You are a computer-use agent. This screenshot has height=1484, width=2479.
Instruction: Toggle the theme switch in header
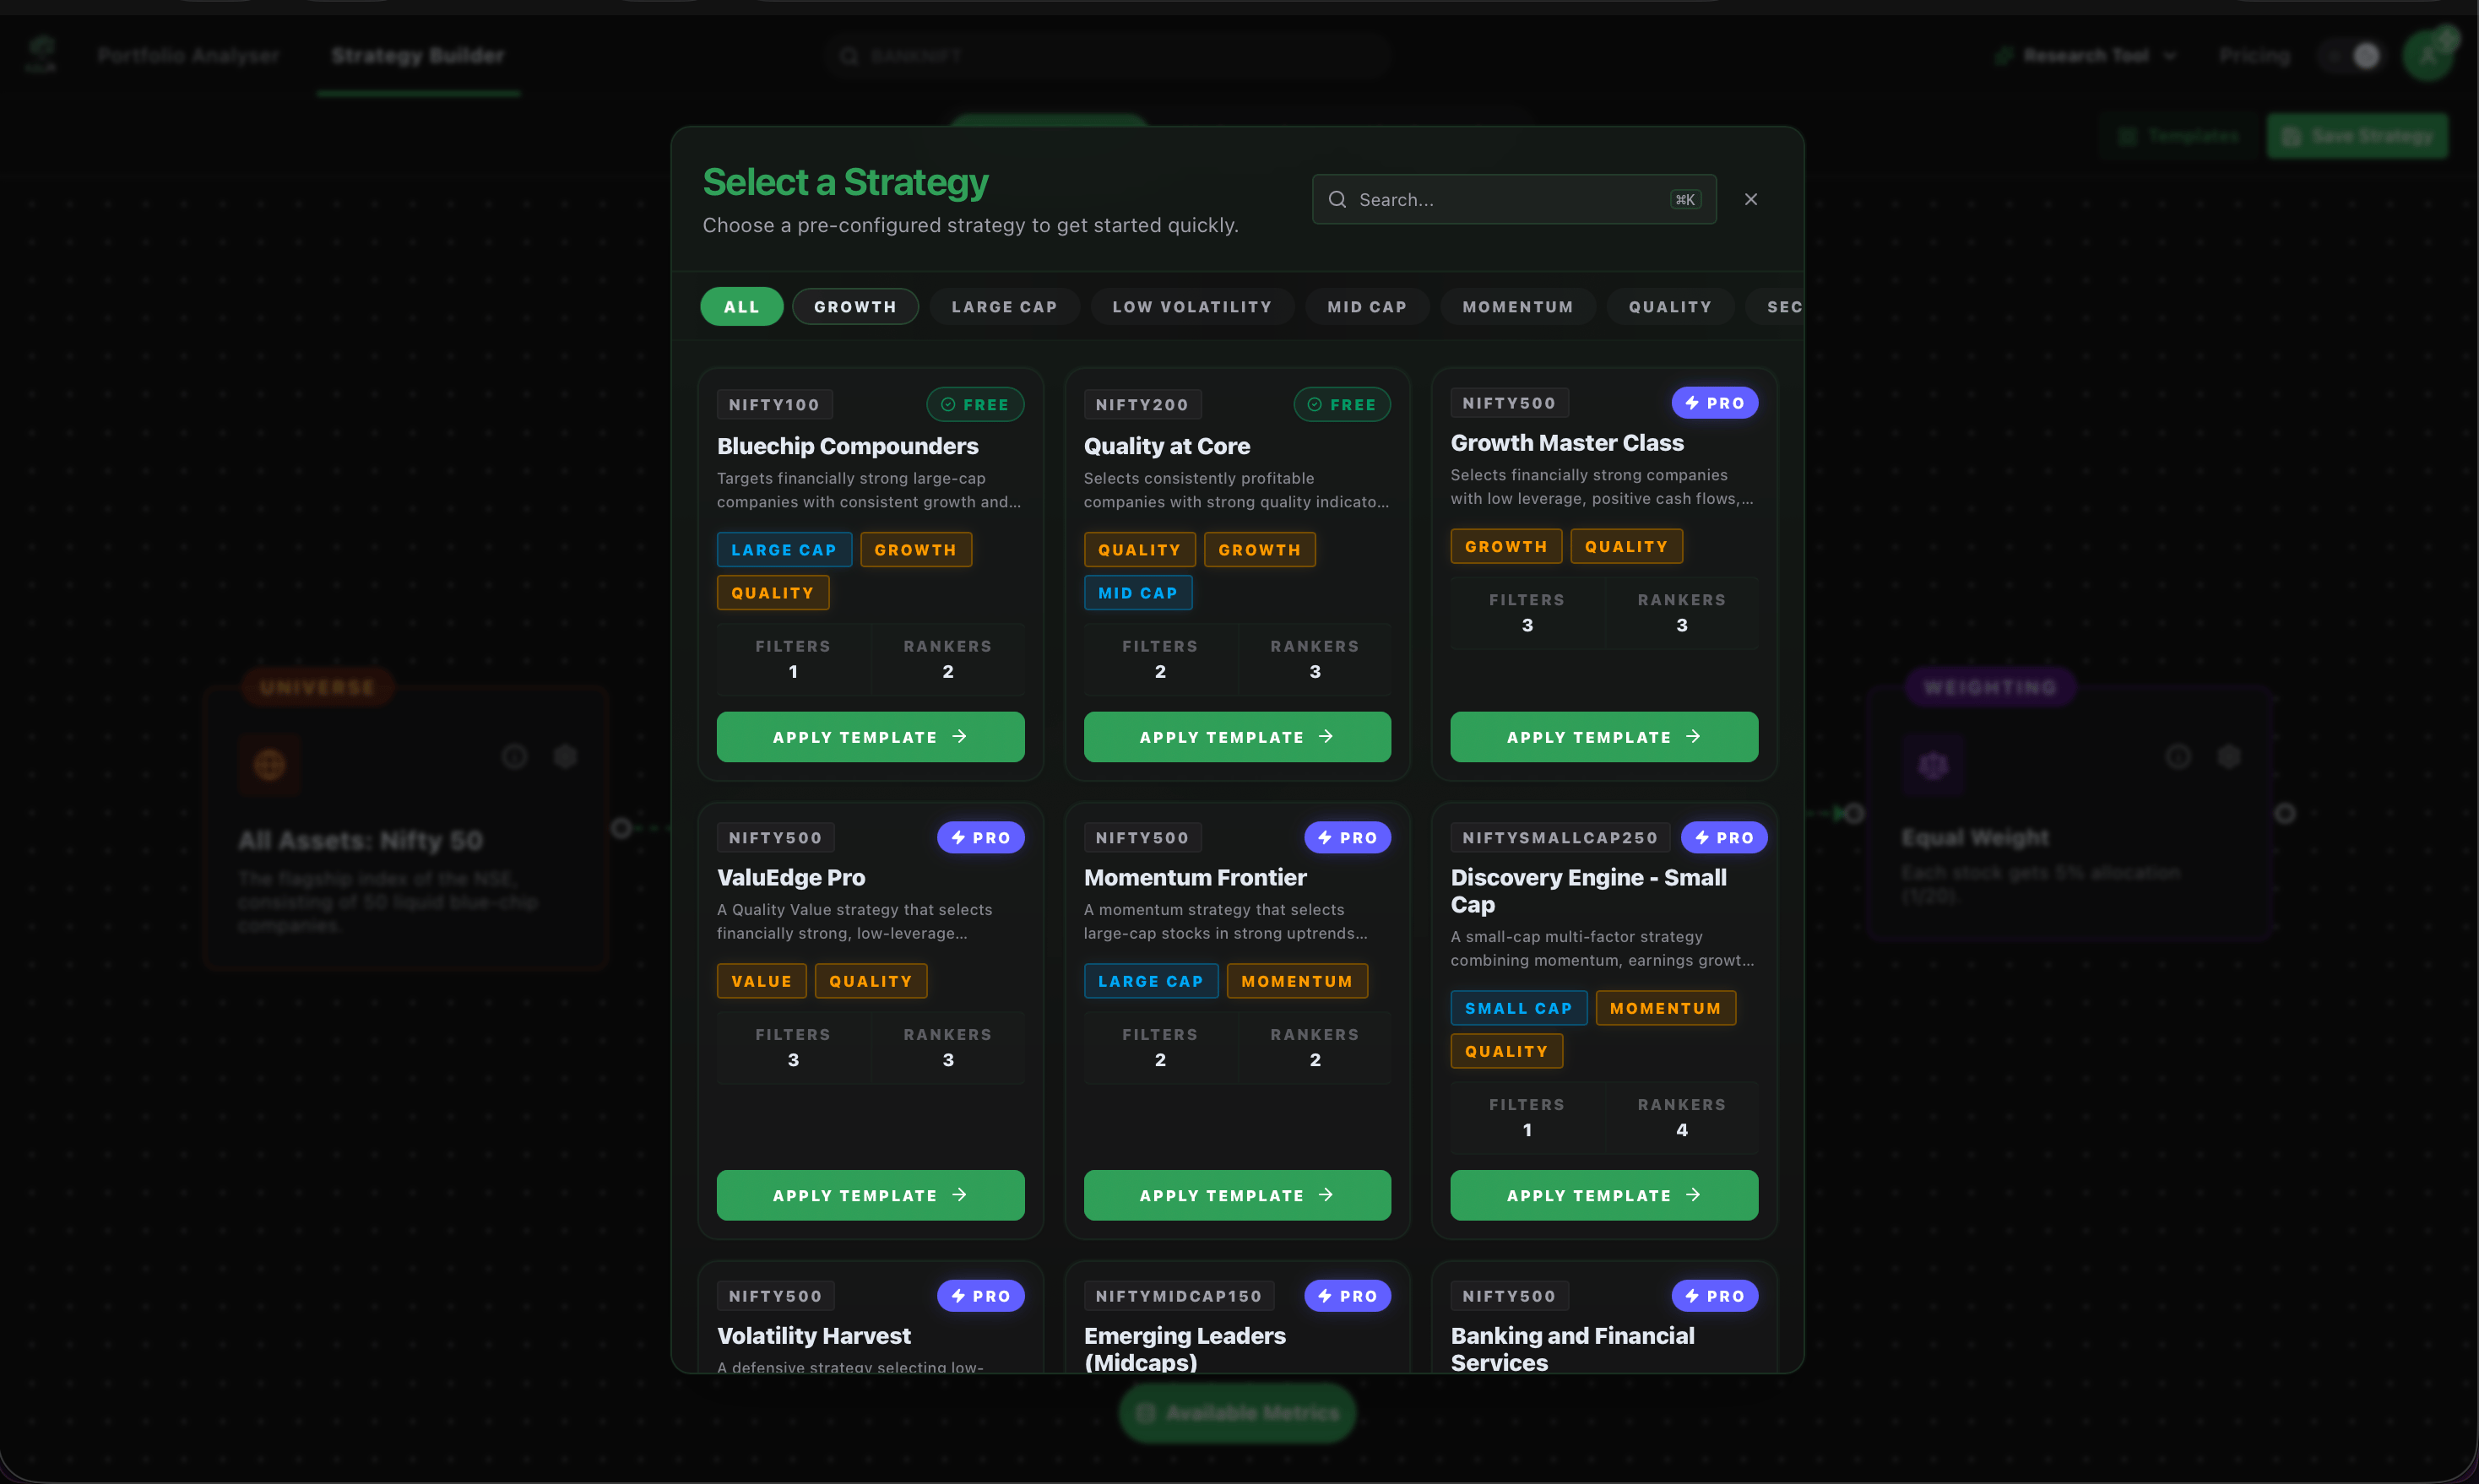(2349, 56)
